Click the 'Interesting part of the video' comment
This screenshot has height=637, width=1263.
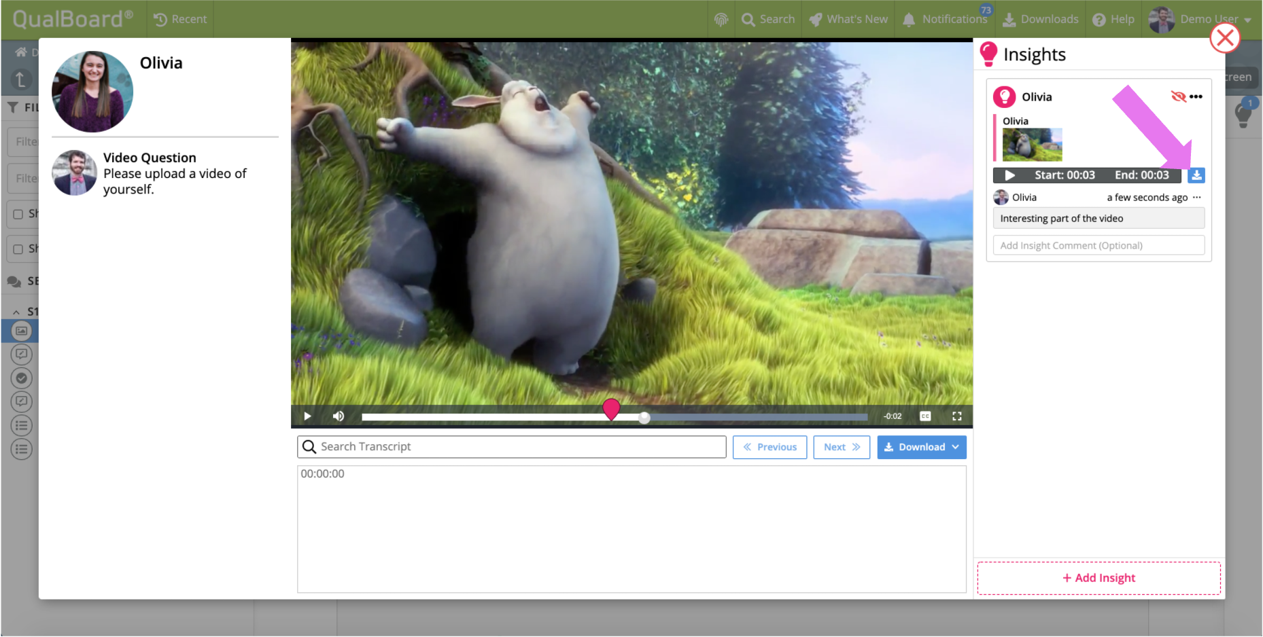pyautogui.click(x=1098, y=219)
